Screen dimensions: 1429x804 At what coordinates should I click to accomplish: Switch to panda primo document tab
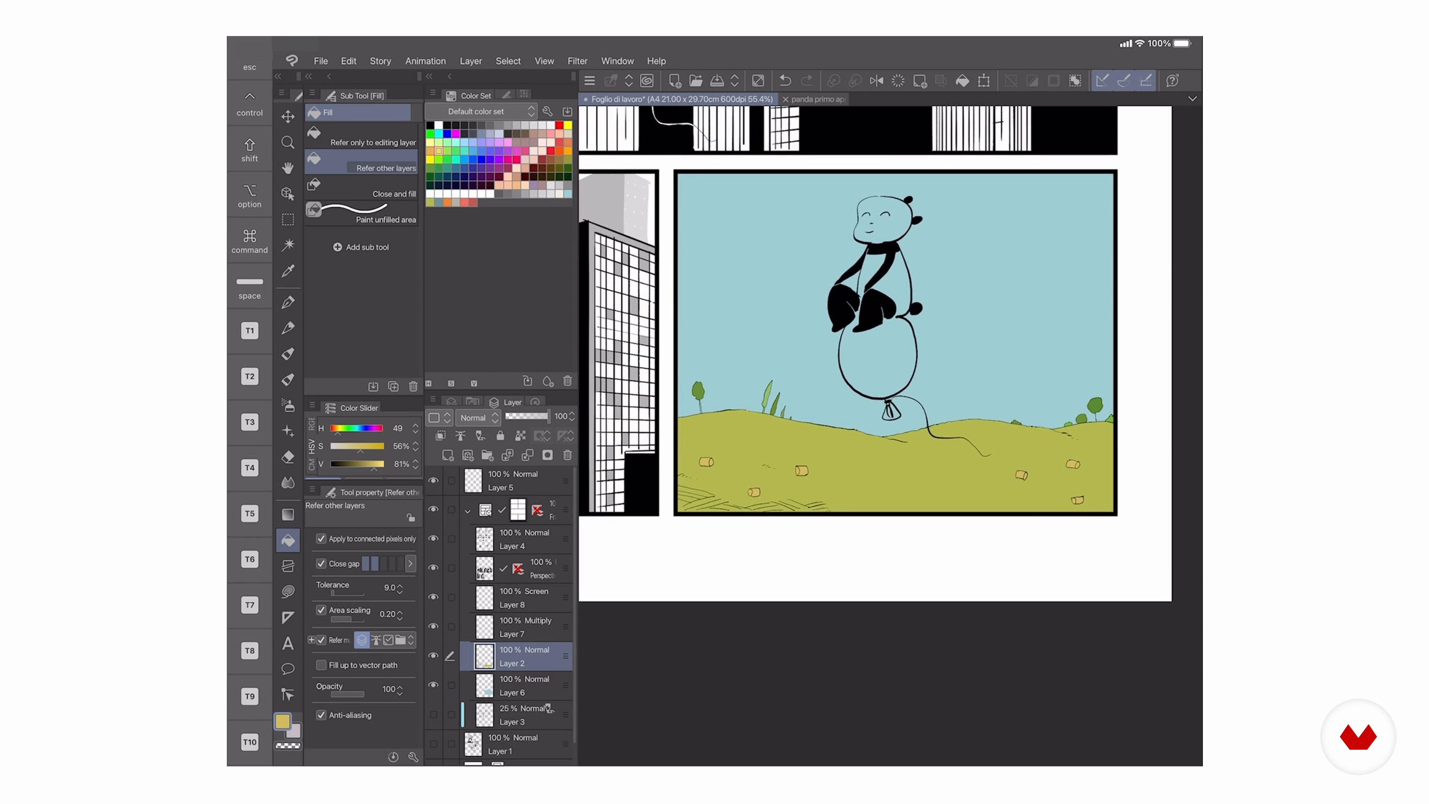tap(817, 99)
